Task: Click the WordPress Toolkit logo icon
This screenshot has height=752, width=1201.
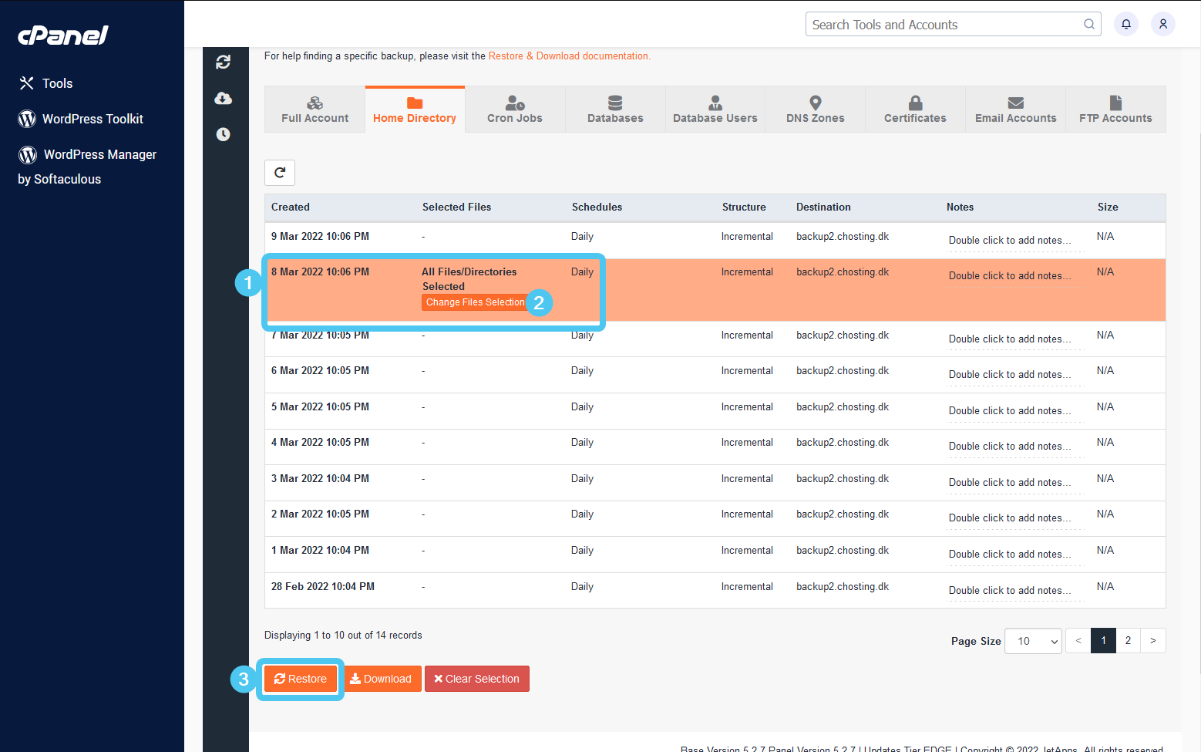Action: click(x=27, y=119)
